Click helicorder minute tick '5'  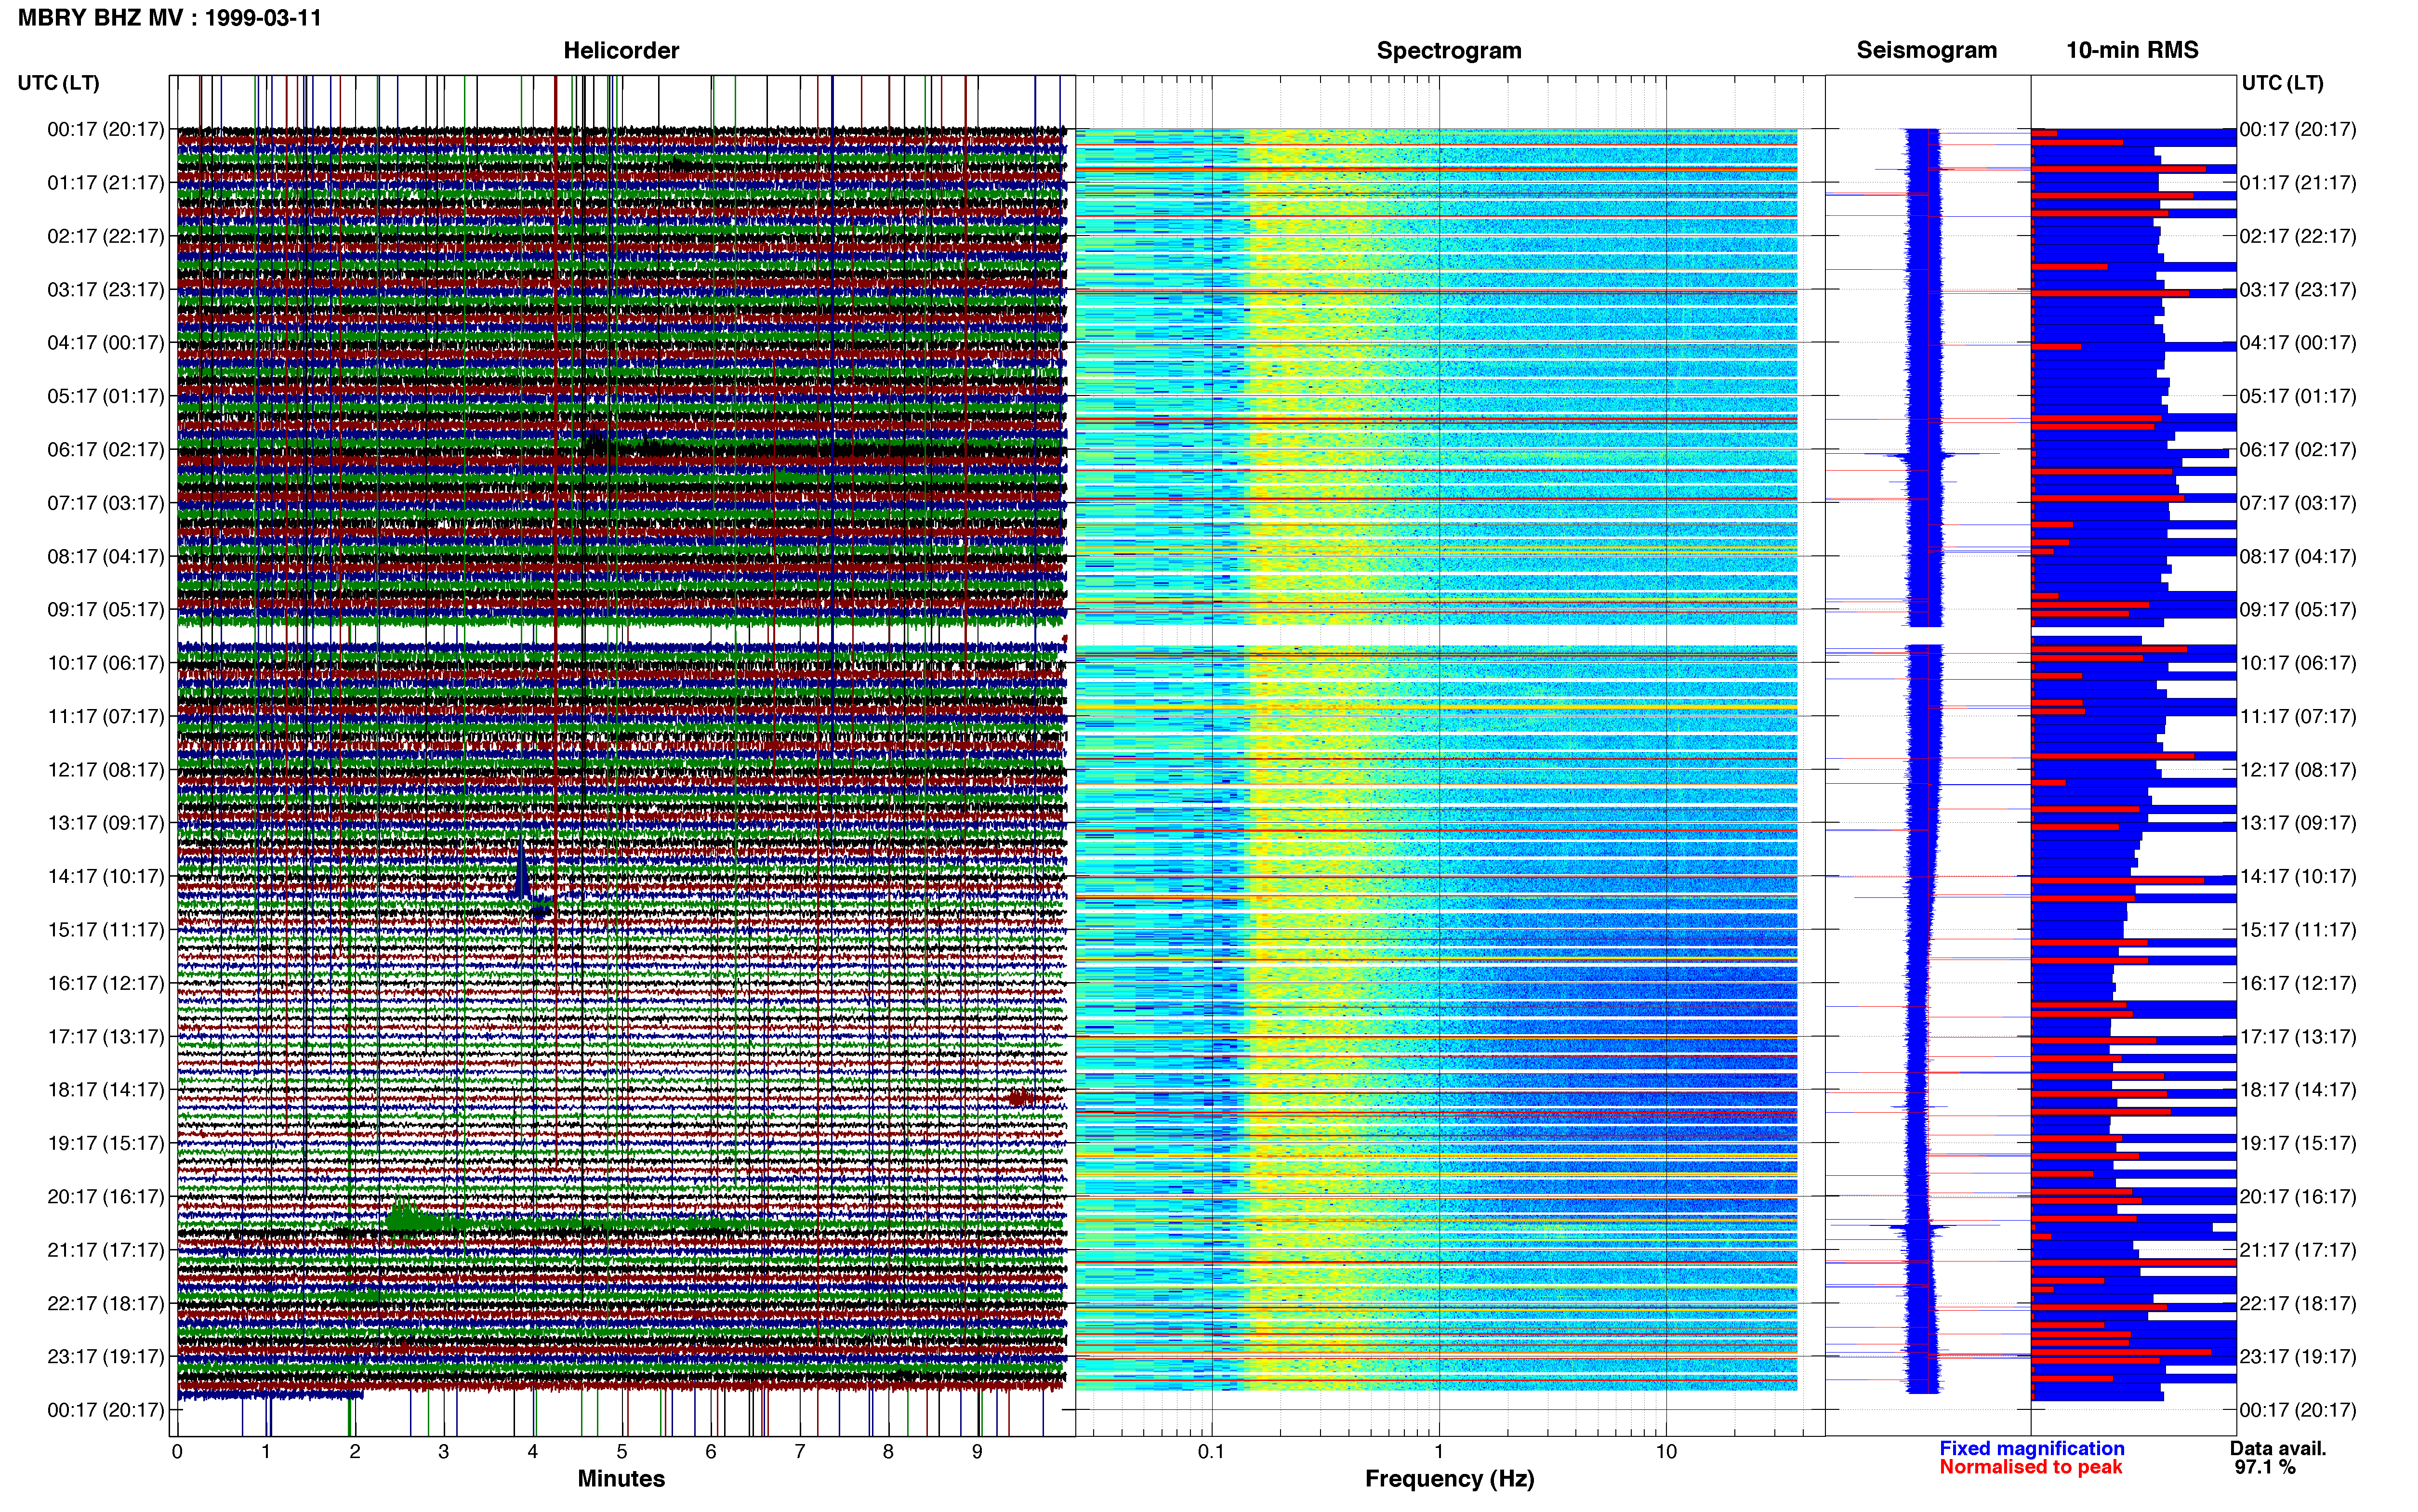[x=622, y=1452]
